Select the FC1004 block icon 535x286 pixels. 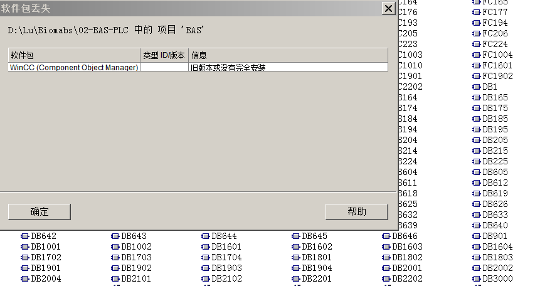[x=477, y=55]
